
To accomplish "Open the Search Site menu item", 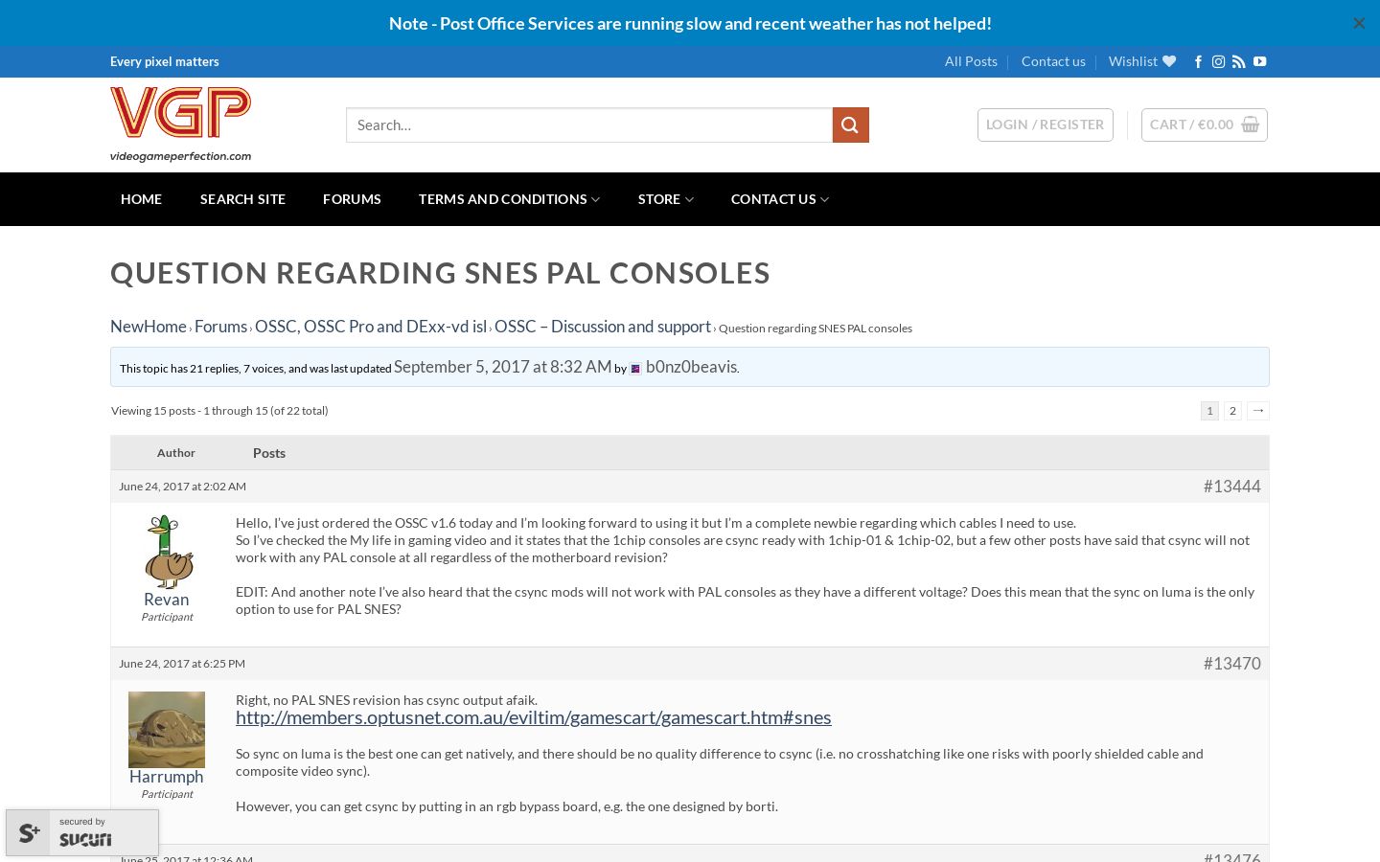I will [242, 199].
